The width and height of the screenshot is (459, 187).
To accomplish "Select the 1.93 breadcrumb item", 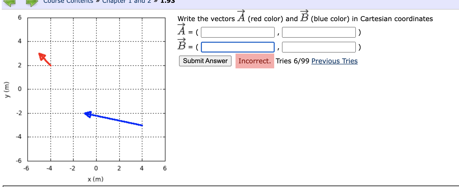I will 167,2.
